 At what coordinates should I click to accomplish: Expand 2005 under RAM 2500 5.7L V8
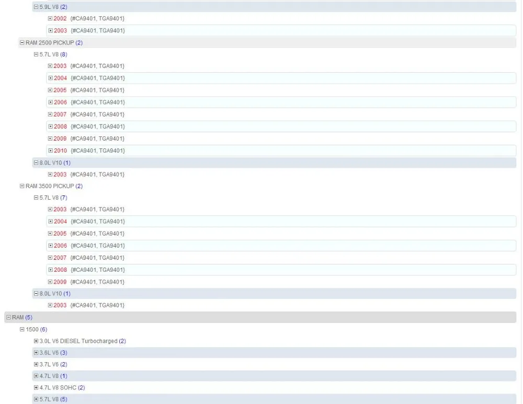click(x=50, y=90)
